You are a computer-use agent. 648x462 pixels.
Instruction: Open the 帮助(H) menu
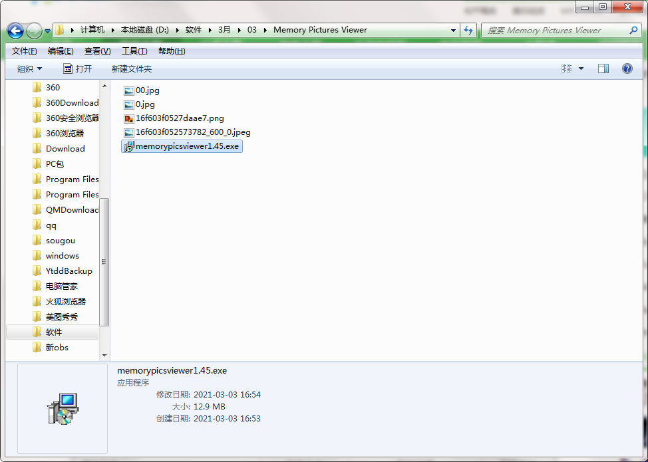(172, 51)
